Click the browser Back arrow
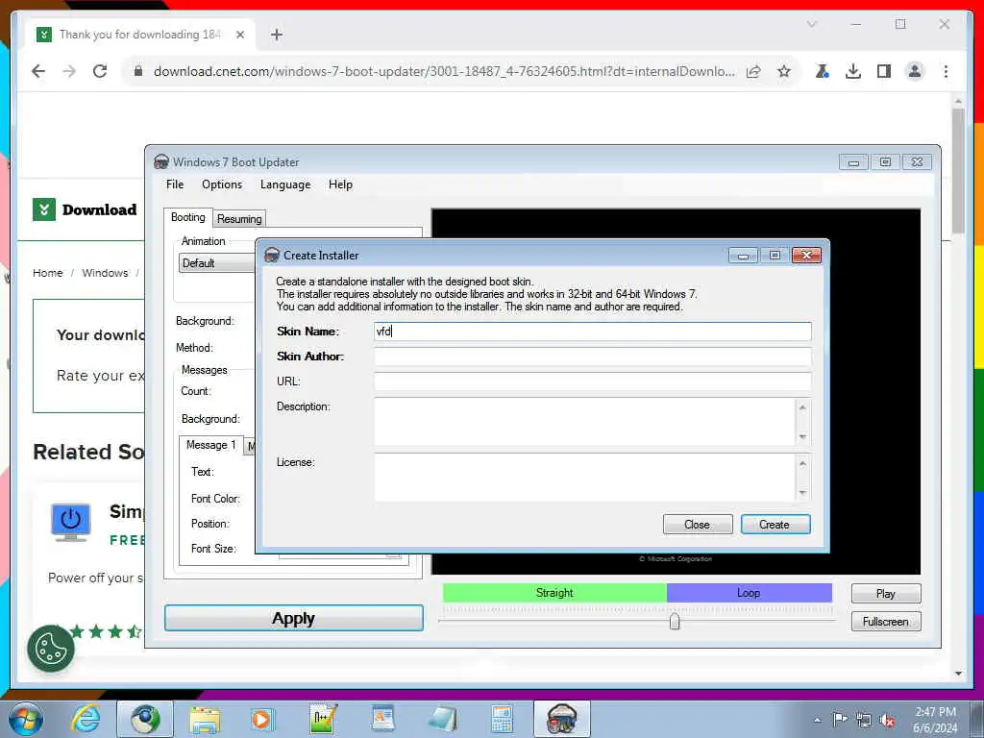 38,71
